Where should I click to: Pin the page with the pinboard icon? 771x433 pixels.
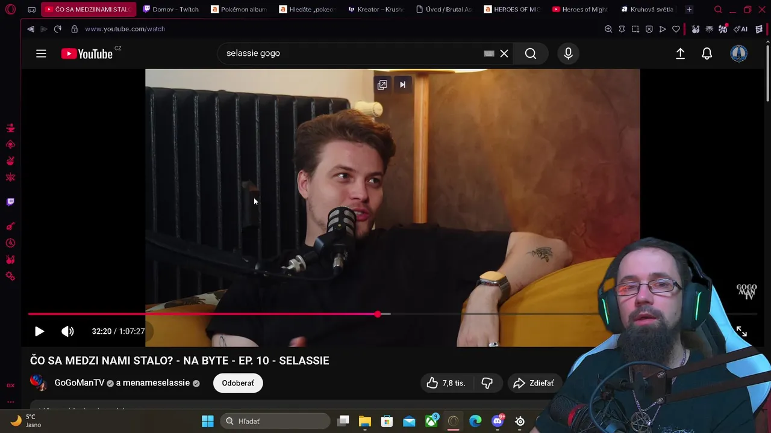click(622, 29)
